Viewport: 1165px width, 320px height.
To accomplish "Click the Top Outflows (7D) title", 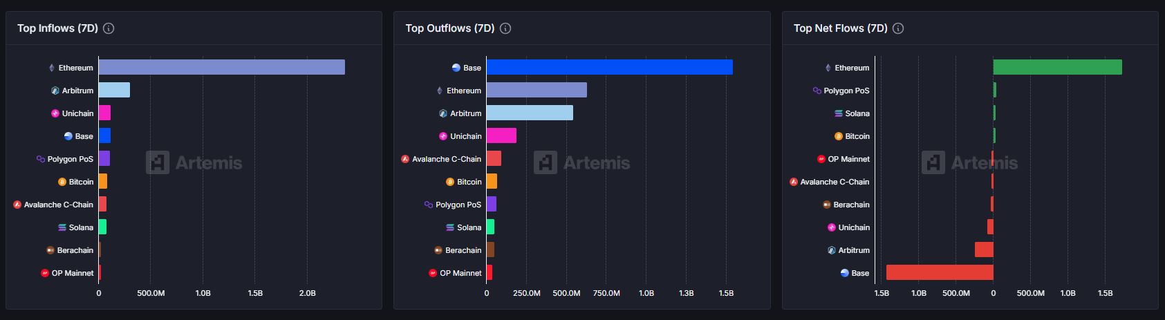I will coord(450,28).
